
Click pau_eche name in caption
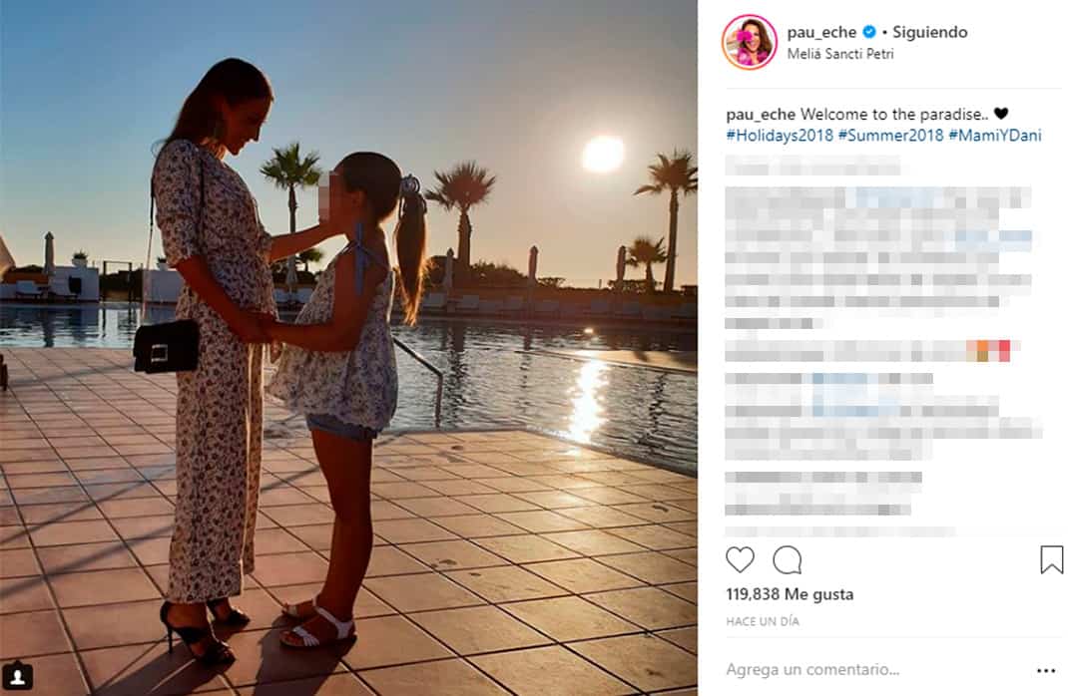(x=761, y=115)
